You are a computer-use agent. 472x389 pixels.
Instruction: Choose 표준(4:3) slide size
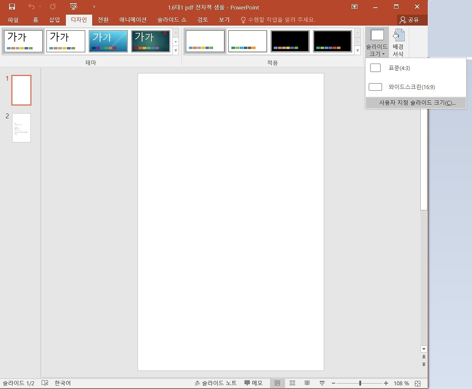coord(416,68)
